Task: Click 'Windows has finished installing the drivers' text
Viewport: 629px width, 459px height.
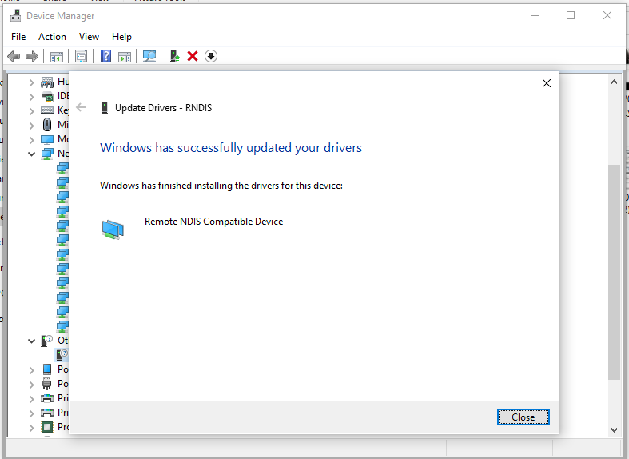Action: click(221, 186)
